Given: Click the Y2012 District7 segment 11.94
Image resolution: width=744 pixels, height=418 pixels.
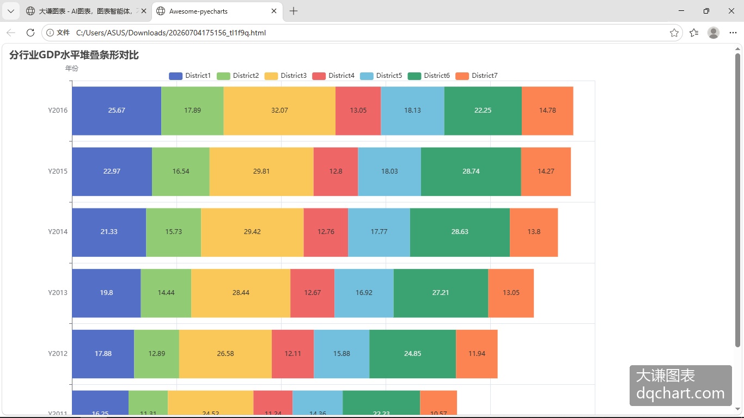Looking at the screenshot, I should [477, 354].
